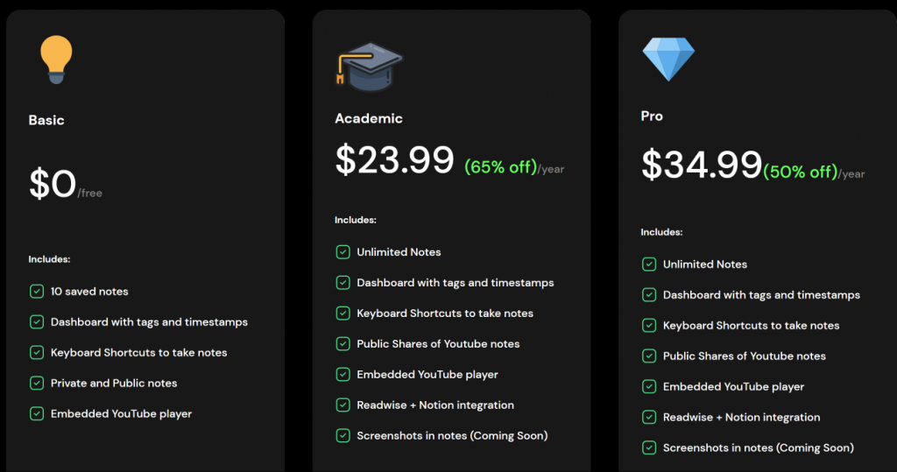Click Pro's Screenshots in notes checkmark
Viewport: 897px width, 472px height.
point(649,448)
